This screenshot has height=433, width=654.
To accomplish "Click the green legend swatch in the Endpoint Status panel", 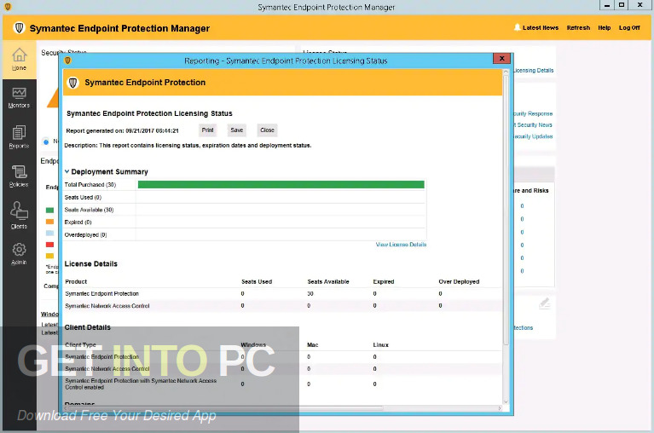I will tap(49, 210).
